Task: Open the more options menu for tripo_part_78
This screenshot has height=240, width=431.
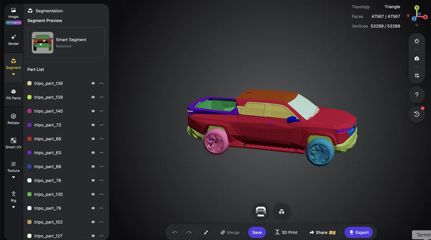Action: click(101, 180)
